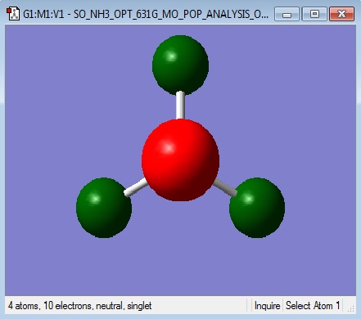
Task: Select the top green atom
Action: [x=180, y=65]
